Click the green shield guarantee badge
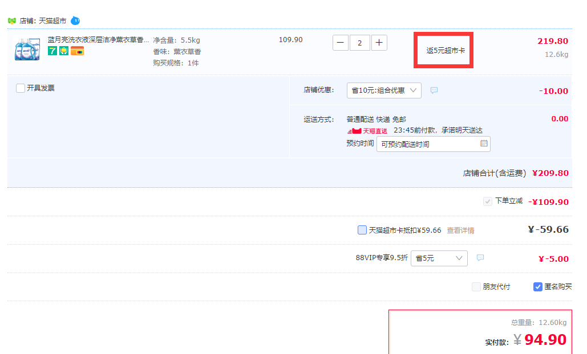Viewport: 587px width, 354px height. point(64,51)
